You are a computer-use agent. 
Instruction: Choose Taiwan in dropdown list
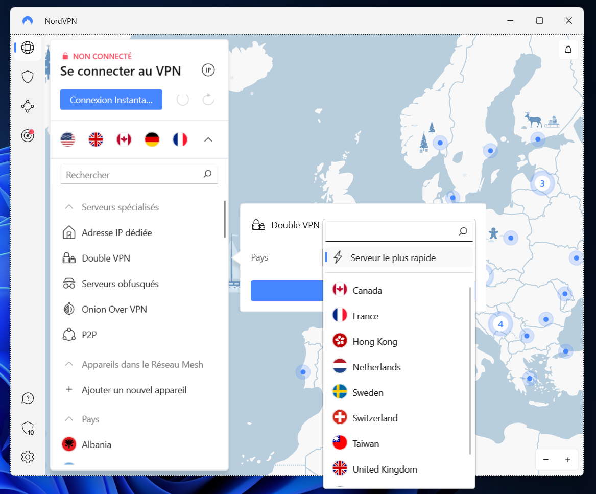coord(399,443)
